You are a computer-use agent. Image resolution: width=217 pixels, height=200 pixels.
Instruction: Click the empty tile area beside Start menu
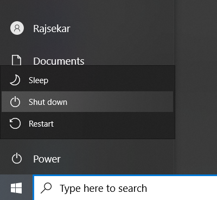[x=196, y=87]
